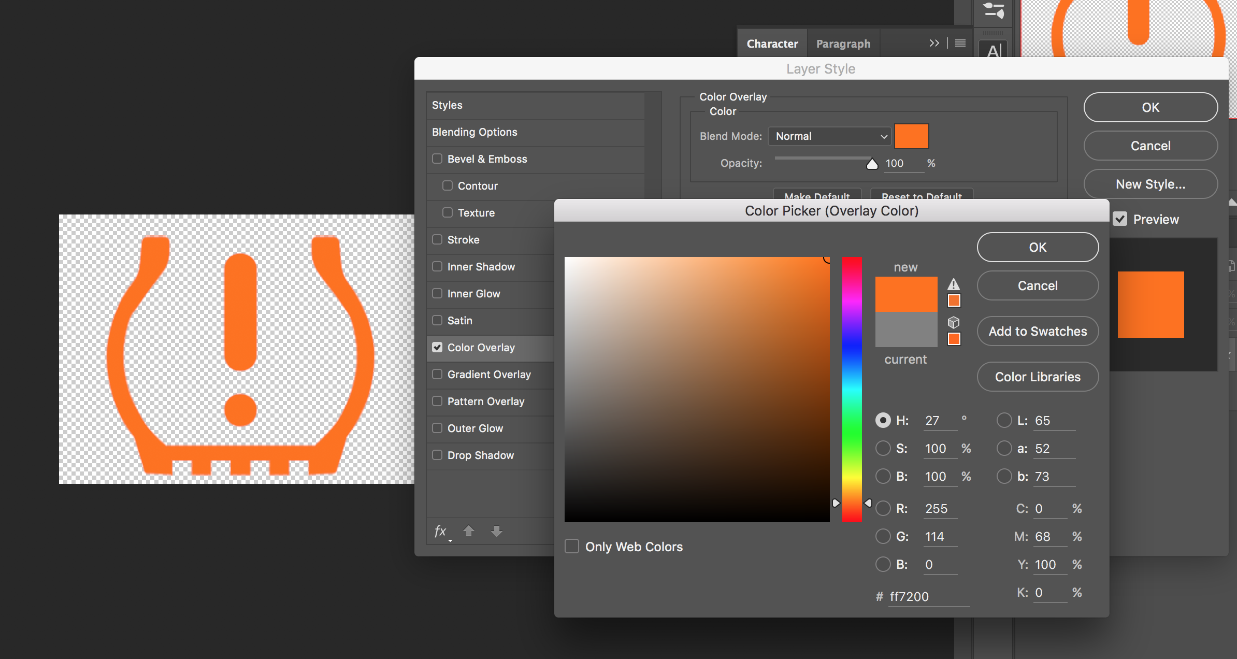Click the closest in-gamut color swatch
This screenshot has width=1237, height=659.
point(954,300)
